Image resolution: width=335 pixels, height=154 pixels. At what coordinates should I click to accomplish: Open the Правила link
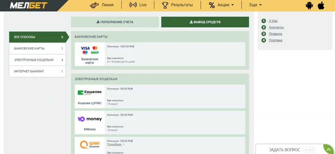275,34
